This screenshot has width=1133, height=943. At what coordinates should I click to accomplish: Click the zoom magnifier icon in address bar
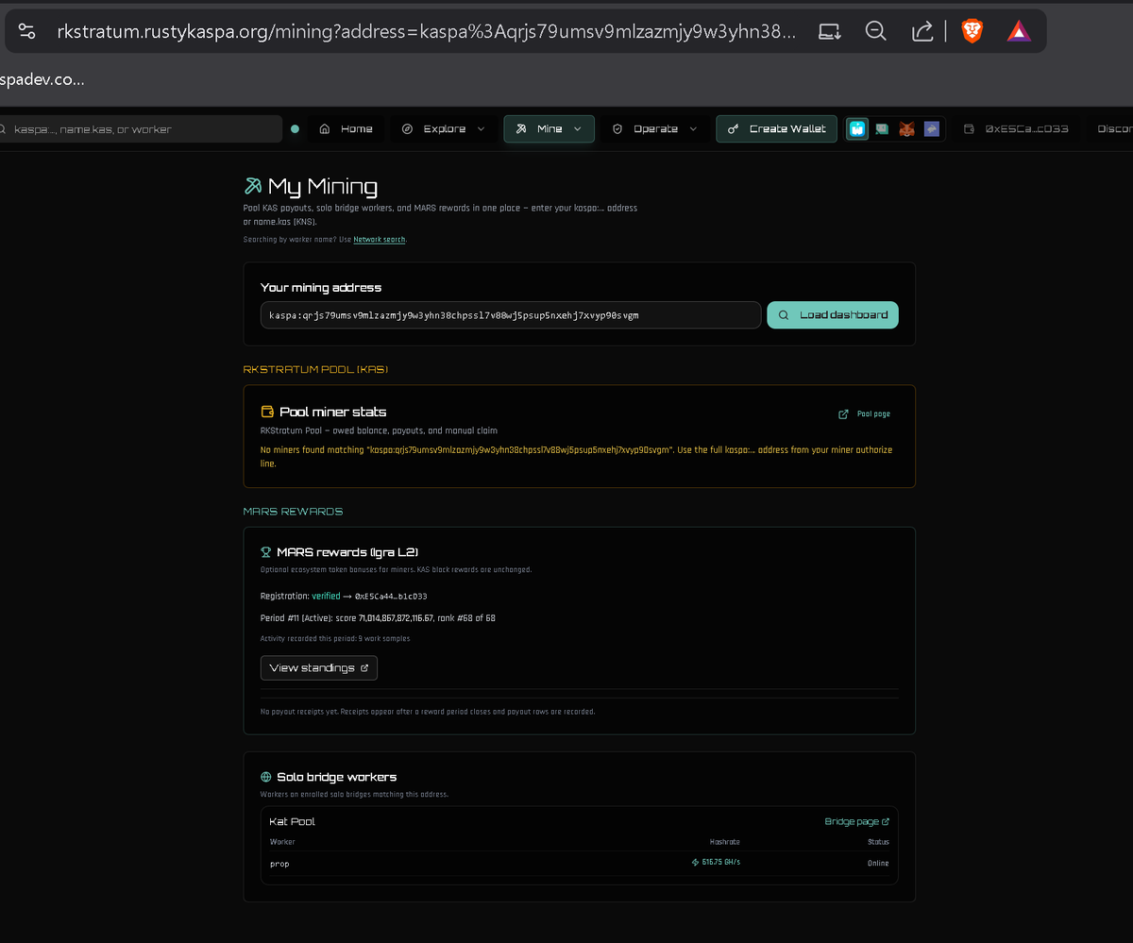point(876,31)
